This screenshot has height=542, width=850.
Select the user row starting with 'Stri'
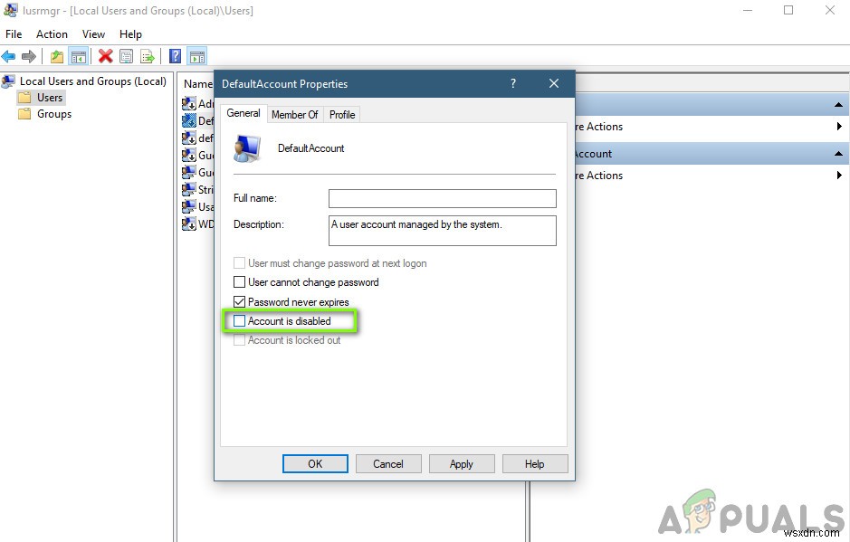pyautogui.click(x=198, y=189)
